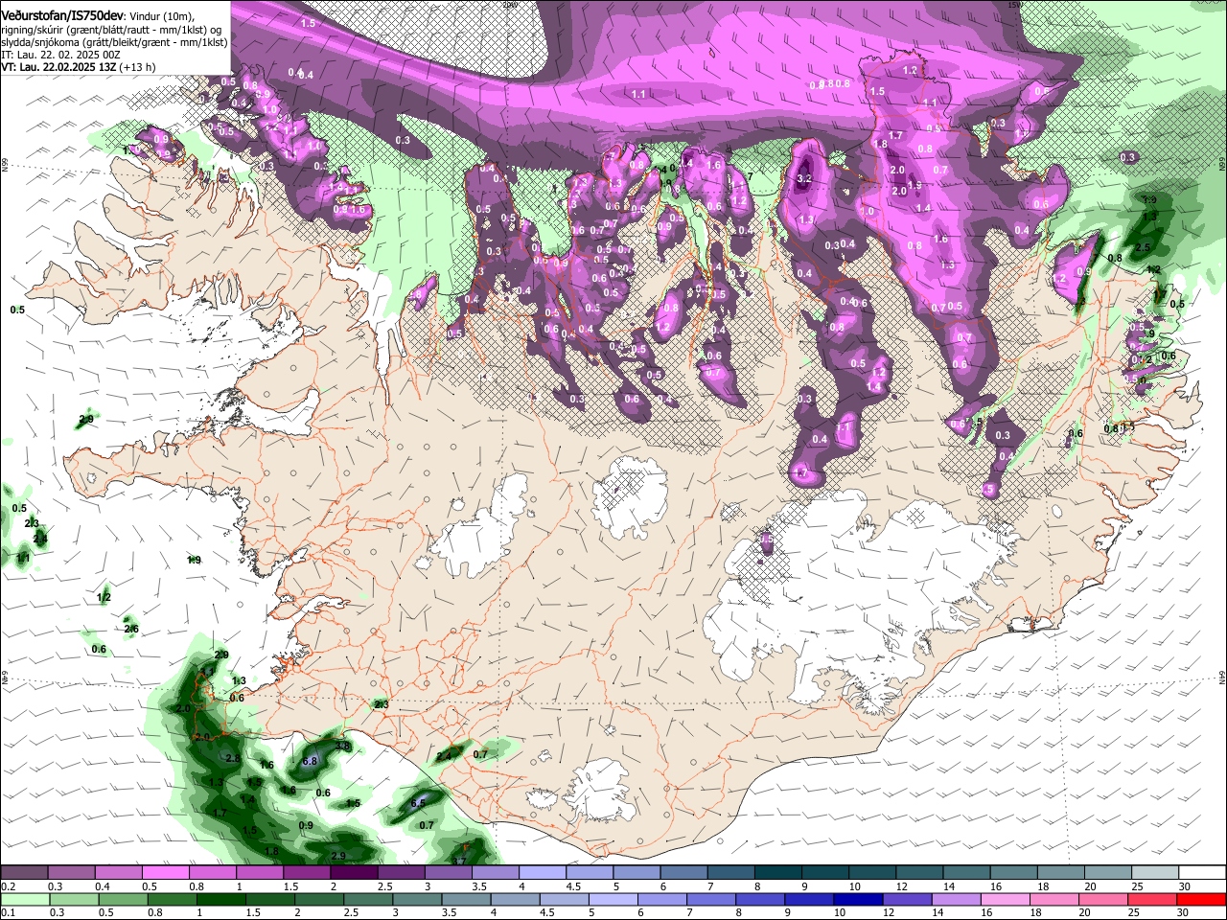This screenshot has height=920, width=1227.
Task: Select the 'rigning/skúrir' legend description line
Action: pos(112,30)
